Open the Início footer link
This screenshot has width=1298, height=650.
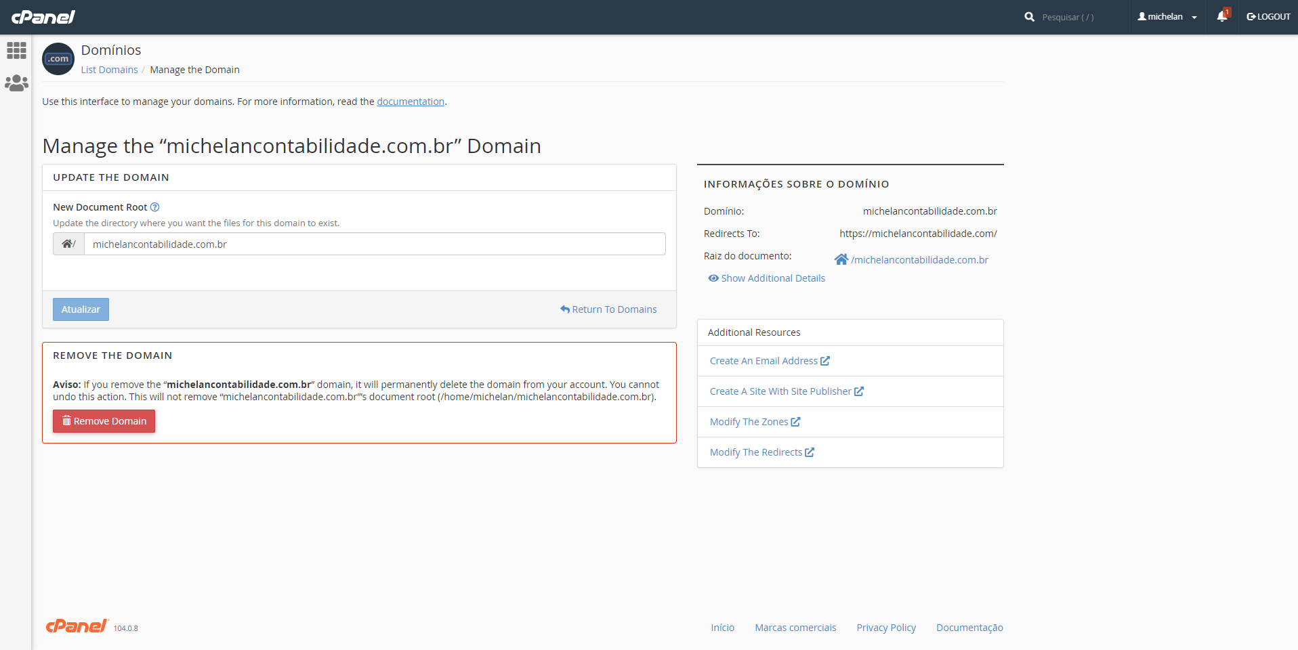click(722, 628)
